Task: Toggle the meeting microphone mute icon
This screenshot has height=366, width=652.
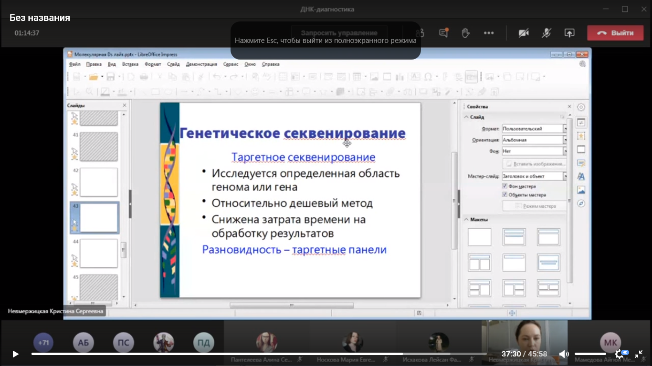Action: click(x=547, y=33)
